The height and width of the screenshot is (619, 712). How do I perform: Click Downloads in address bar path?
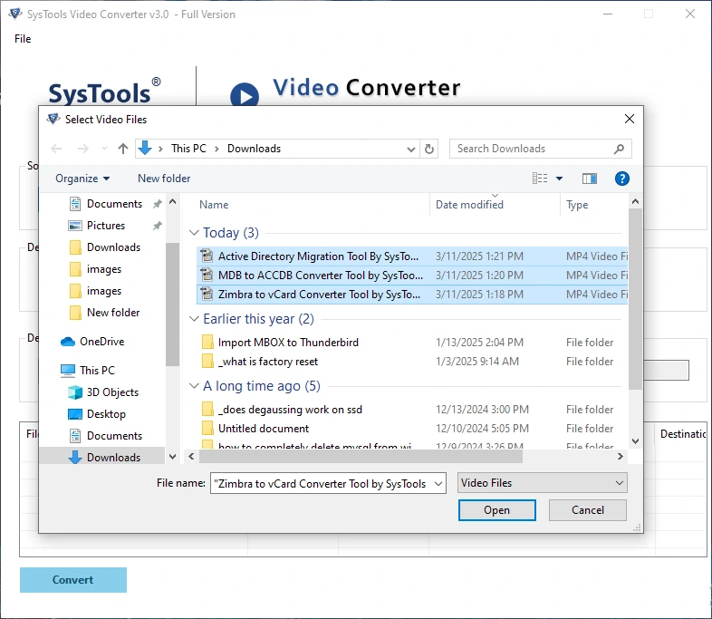254,149
